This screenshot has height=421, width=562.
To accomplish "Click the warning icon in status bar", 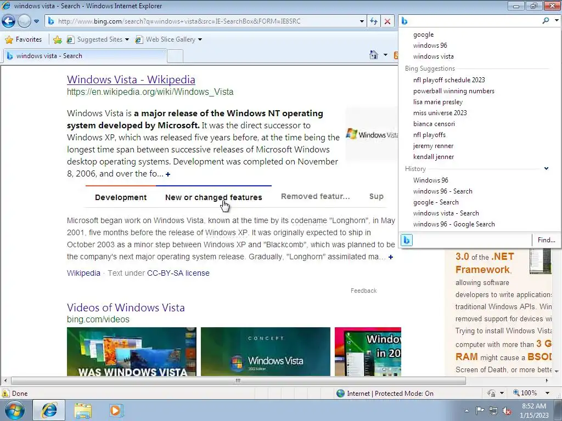I will 5,394.
